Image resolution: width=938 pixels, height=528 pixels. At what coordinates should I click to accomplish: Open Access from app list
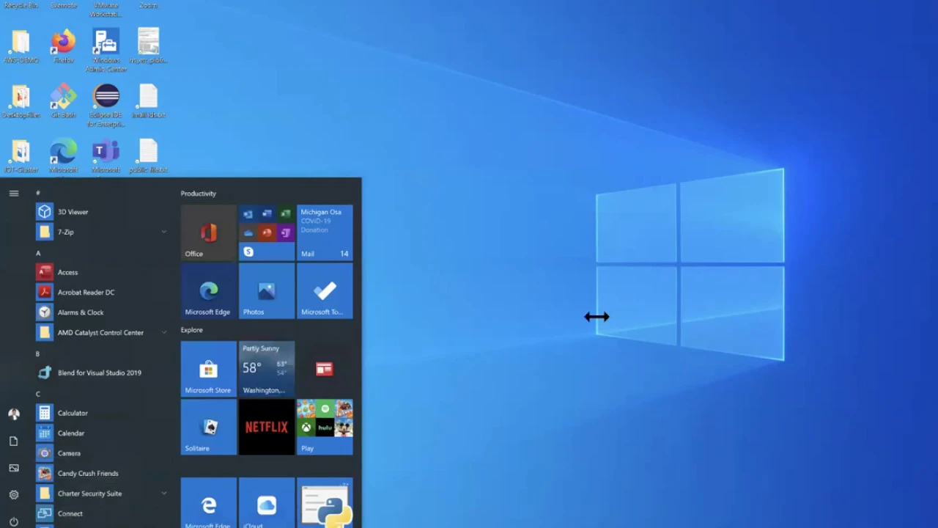[102, 272]
